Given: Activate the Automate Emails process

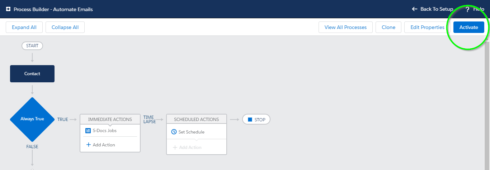Looking at the screenshot, I should (x=468, y=27).
